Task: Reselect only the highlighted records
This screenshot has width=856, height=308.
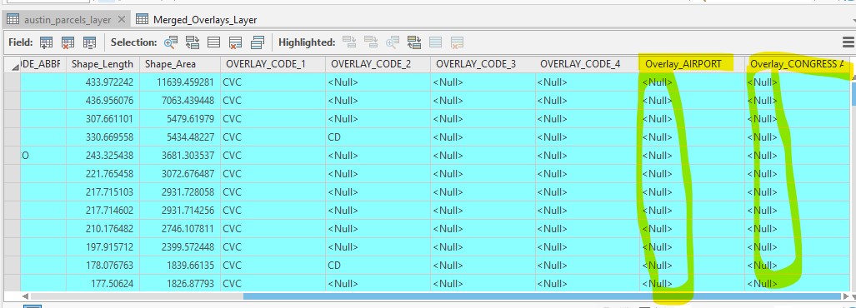Action: 371,42
